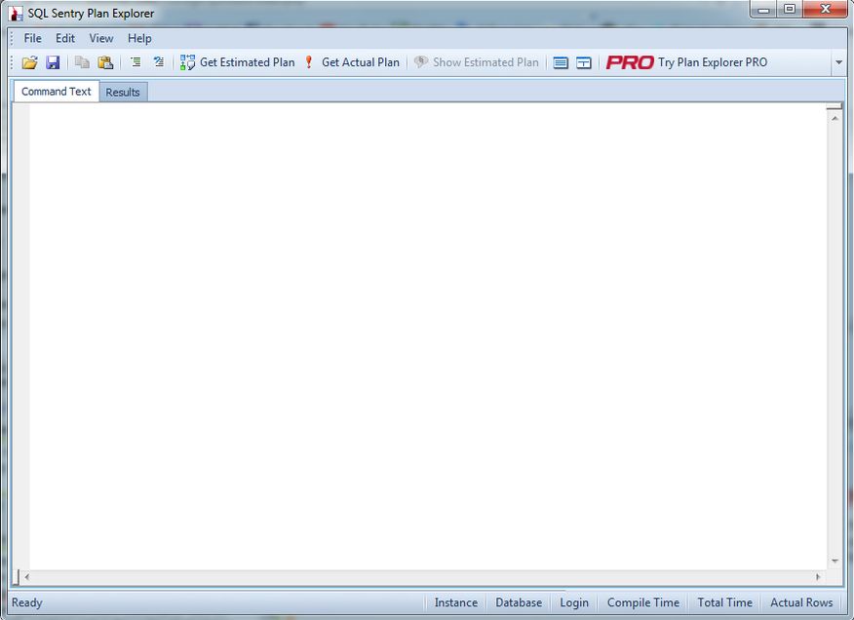
Task: Click the Login status bar entry
Action: [x=574, y=602]
